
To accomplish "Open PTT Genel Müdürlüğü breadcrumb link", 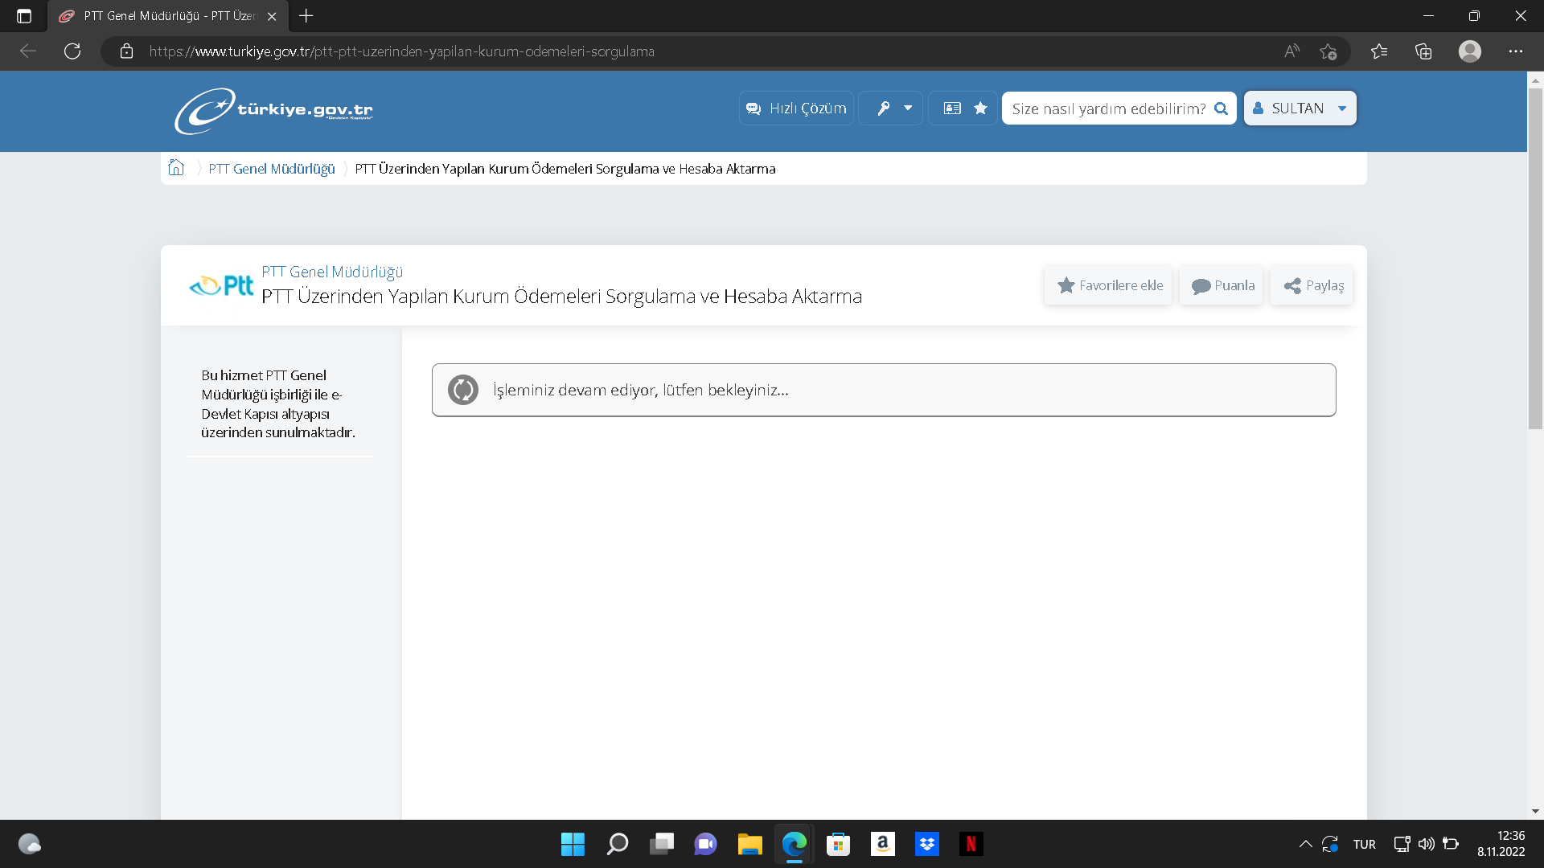I will click(272, 169).
